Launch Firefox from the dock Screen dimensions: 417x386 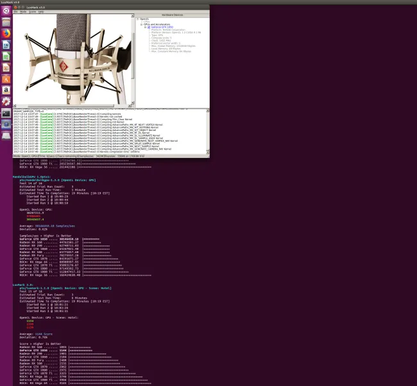6,33
